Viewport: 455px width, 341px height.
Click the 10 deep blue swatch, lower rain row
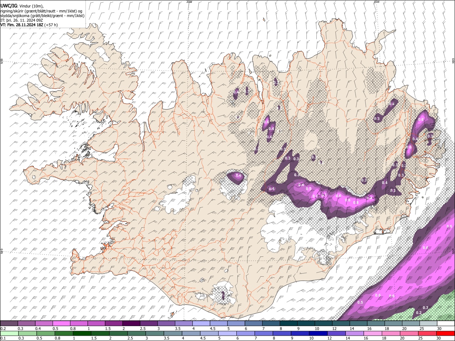[x=318, y=333]
